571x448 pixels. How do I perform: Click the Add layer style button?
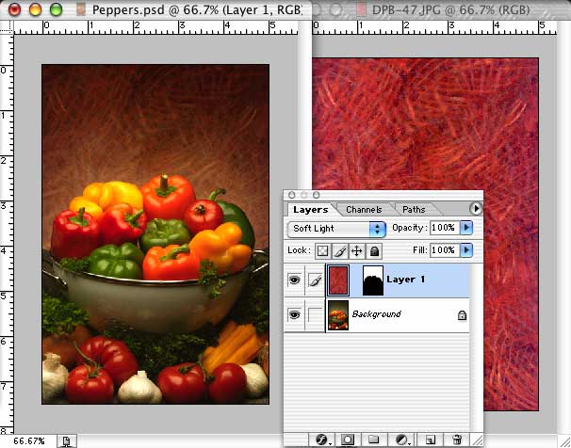[322, 440]
